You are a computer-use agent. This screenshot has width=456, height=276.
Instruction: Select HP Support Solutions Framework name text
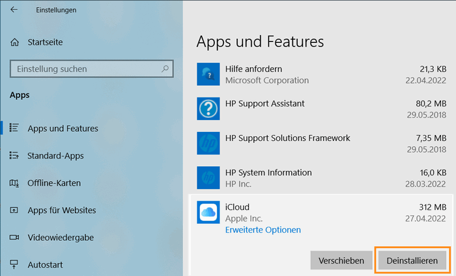(x=288, y=138)
